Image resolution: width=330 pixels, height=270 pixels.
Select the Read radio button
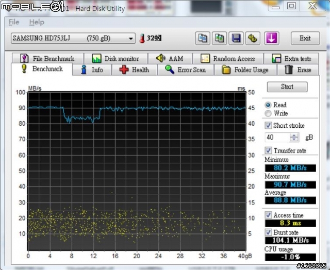[x=268, y=105]
